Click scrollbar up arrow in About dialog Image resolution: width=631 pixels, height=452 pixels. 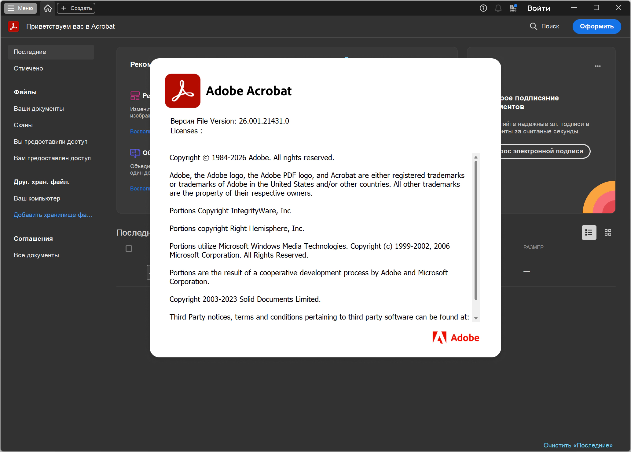point(476,157)
